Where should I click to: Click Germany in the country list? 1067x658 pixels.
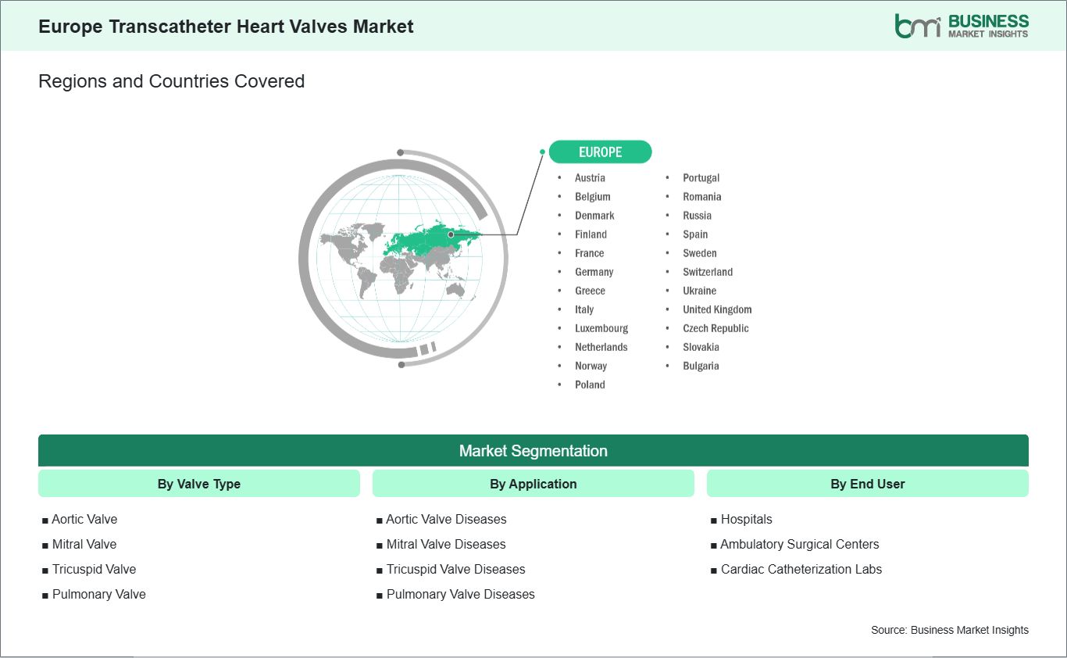[x=594, y=272]
